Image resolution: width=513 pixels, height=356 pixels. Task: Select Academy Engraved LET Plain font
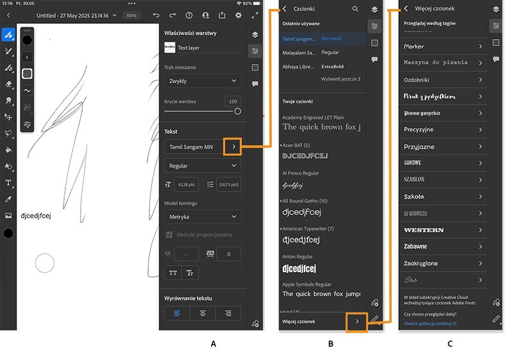pyautogui.click(x=323, y=123)
